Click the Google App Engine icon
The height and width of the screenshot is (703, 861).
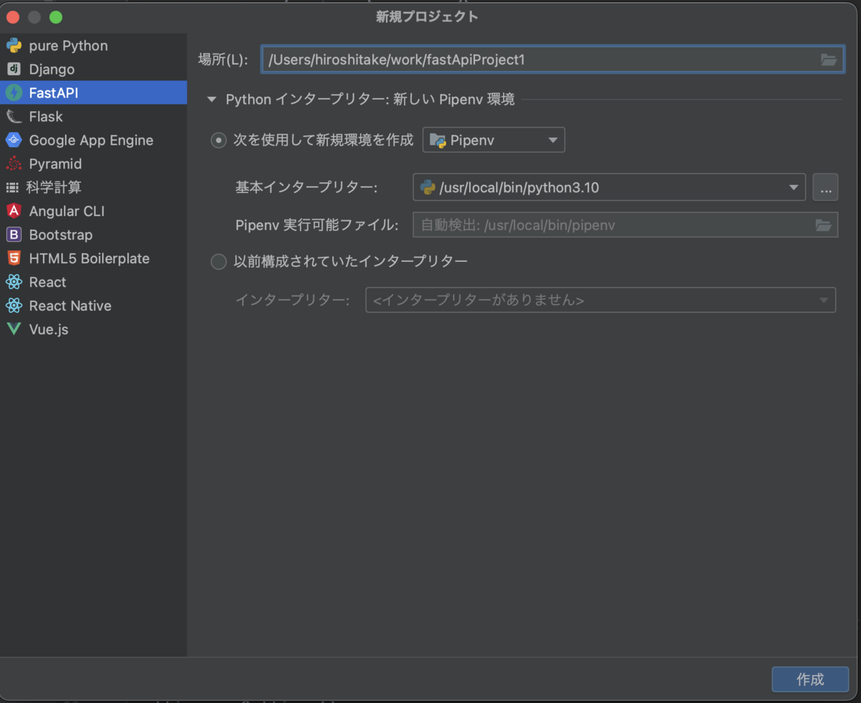(14, 141)
